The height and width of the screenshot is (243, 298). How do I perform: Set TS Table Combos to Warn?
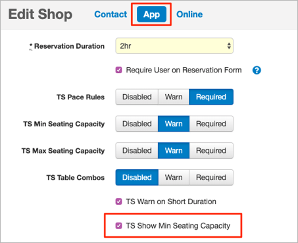pos(174,177)
